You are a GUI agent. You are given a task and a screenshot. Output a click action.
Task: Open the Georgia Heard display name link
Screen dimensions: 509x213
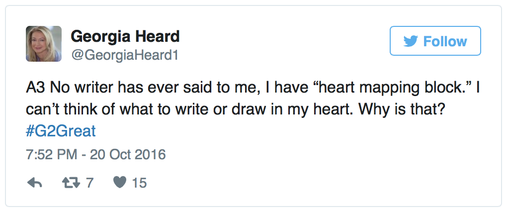[x=125, y=36]
